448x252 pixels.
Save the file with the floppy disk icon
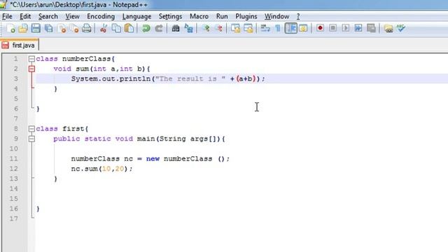point(36,28)
